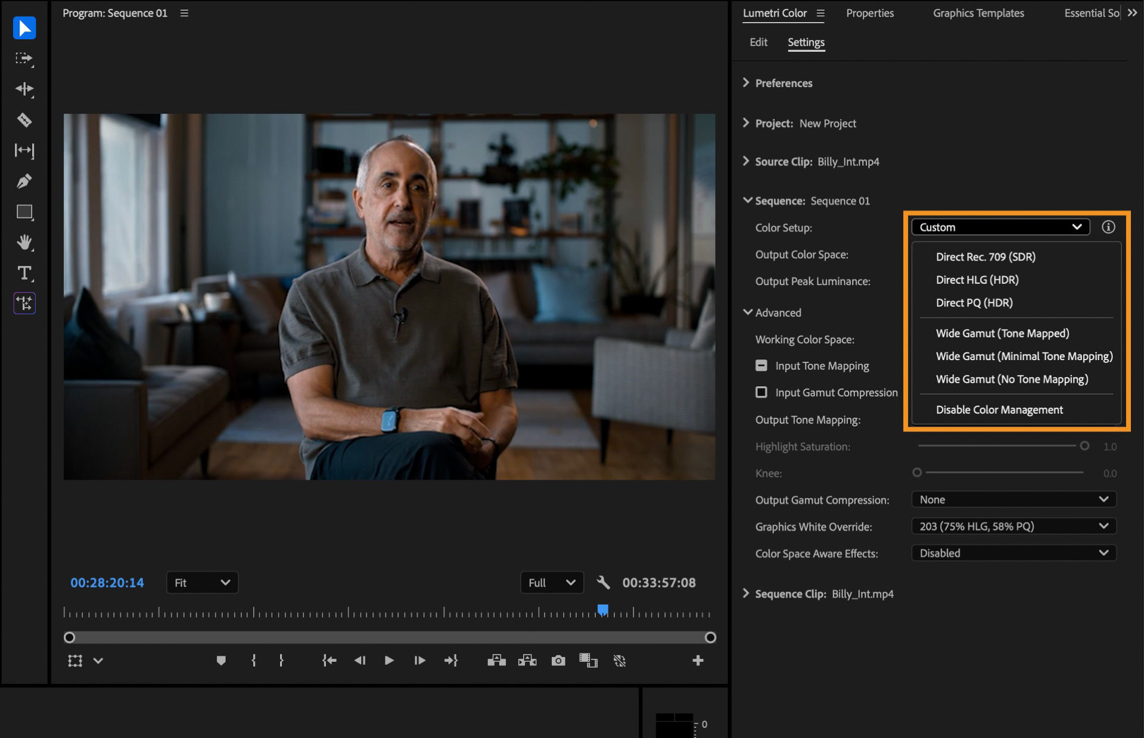Toggle Input Tone Mapping checkbox

[x=761, y=365]
